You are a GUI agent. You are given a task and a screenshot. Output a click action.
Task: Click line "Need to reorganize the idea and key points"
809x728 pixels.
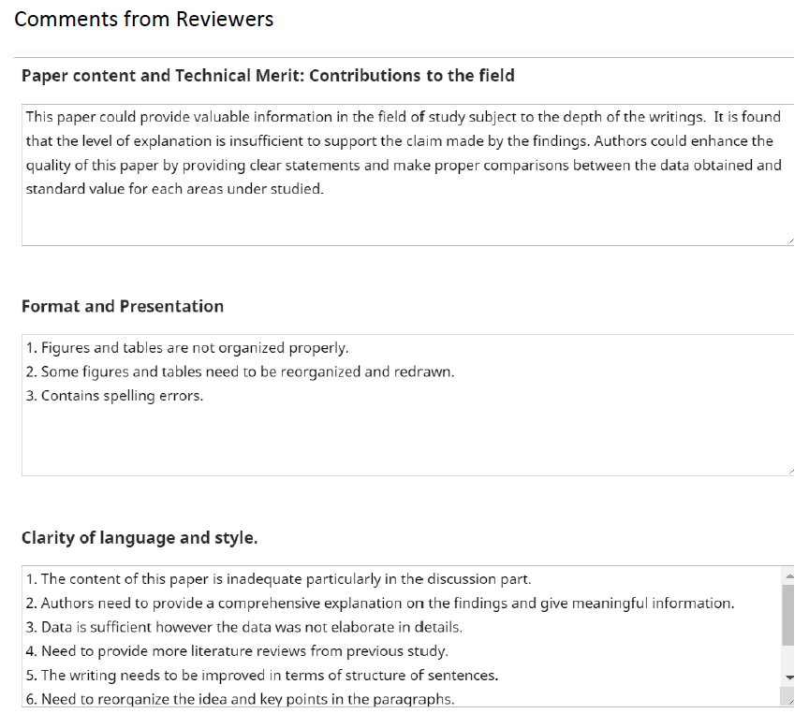(x=240, y=698)
